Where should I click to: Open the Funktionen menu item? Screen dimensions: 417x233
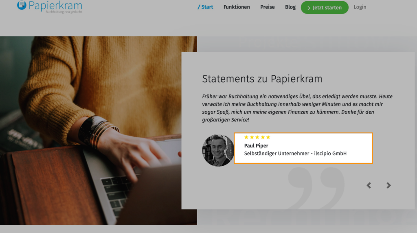tap(237, 7)
